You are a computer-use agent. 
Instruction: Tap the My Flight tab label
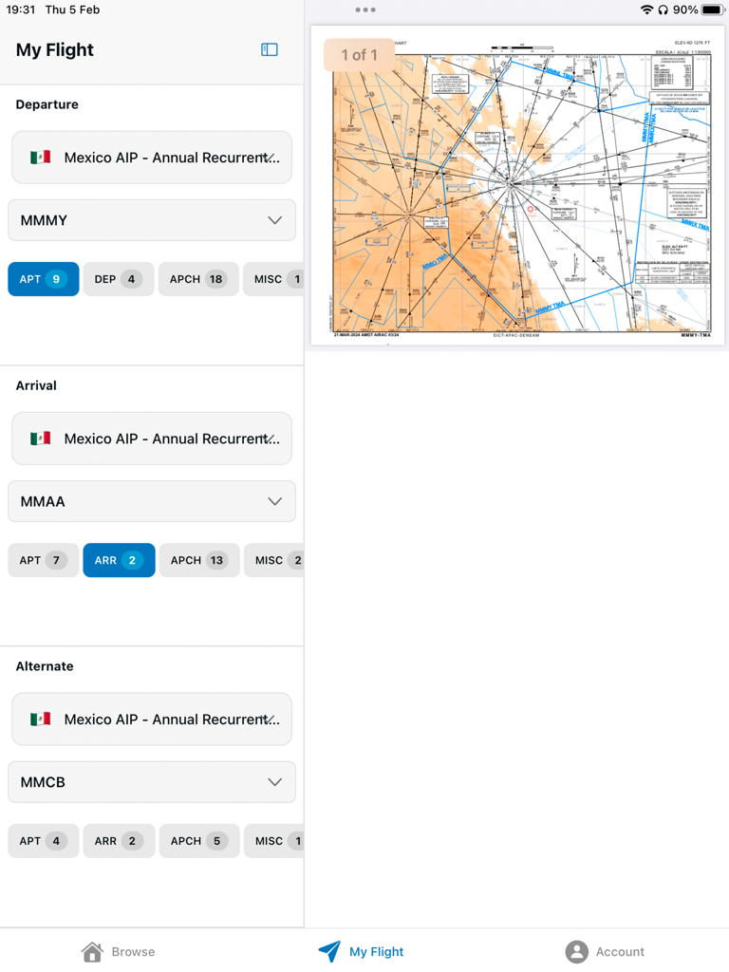point(376,951)
